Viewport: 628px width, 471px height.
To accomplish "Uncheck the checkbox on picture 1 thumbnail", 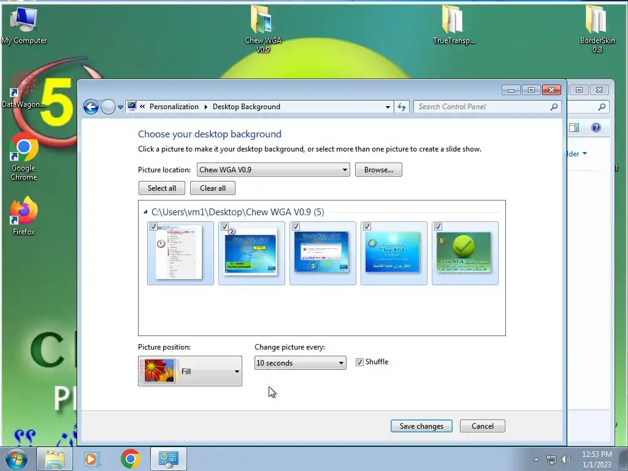I will 153,227.
